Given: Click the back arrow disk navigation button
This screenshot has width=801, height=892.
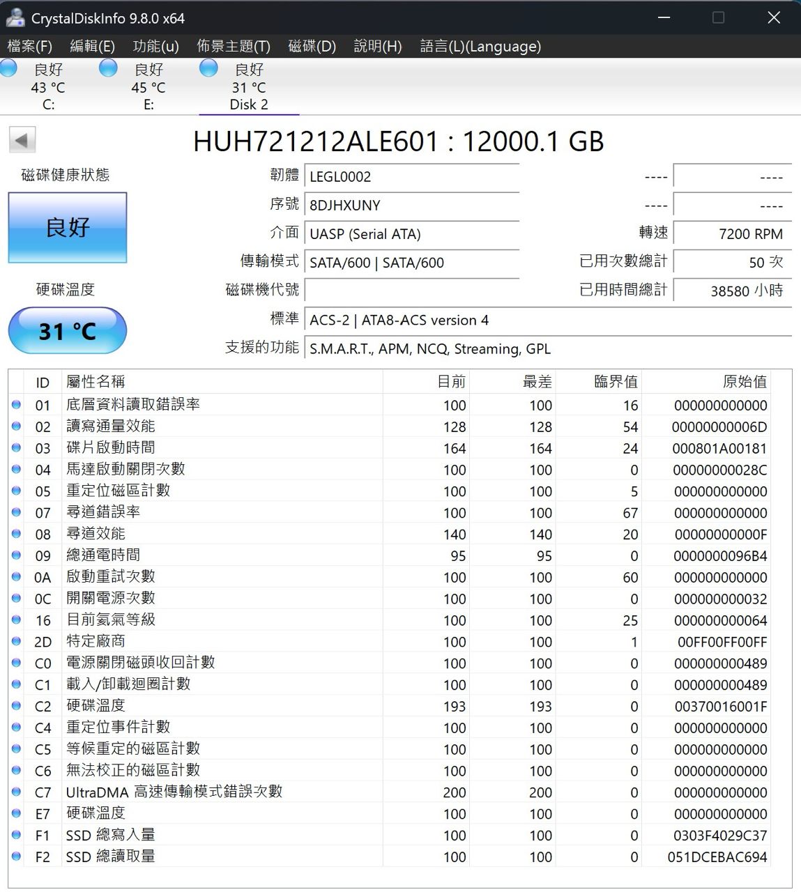Looking at the screenshot, I should click(x=22, y=140).
